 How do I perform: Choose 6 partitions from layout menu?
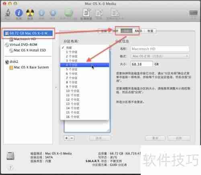point(85,74)
